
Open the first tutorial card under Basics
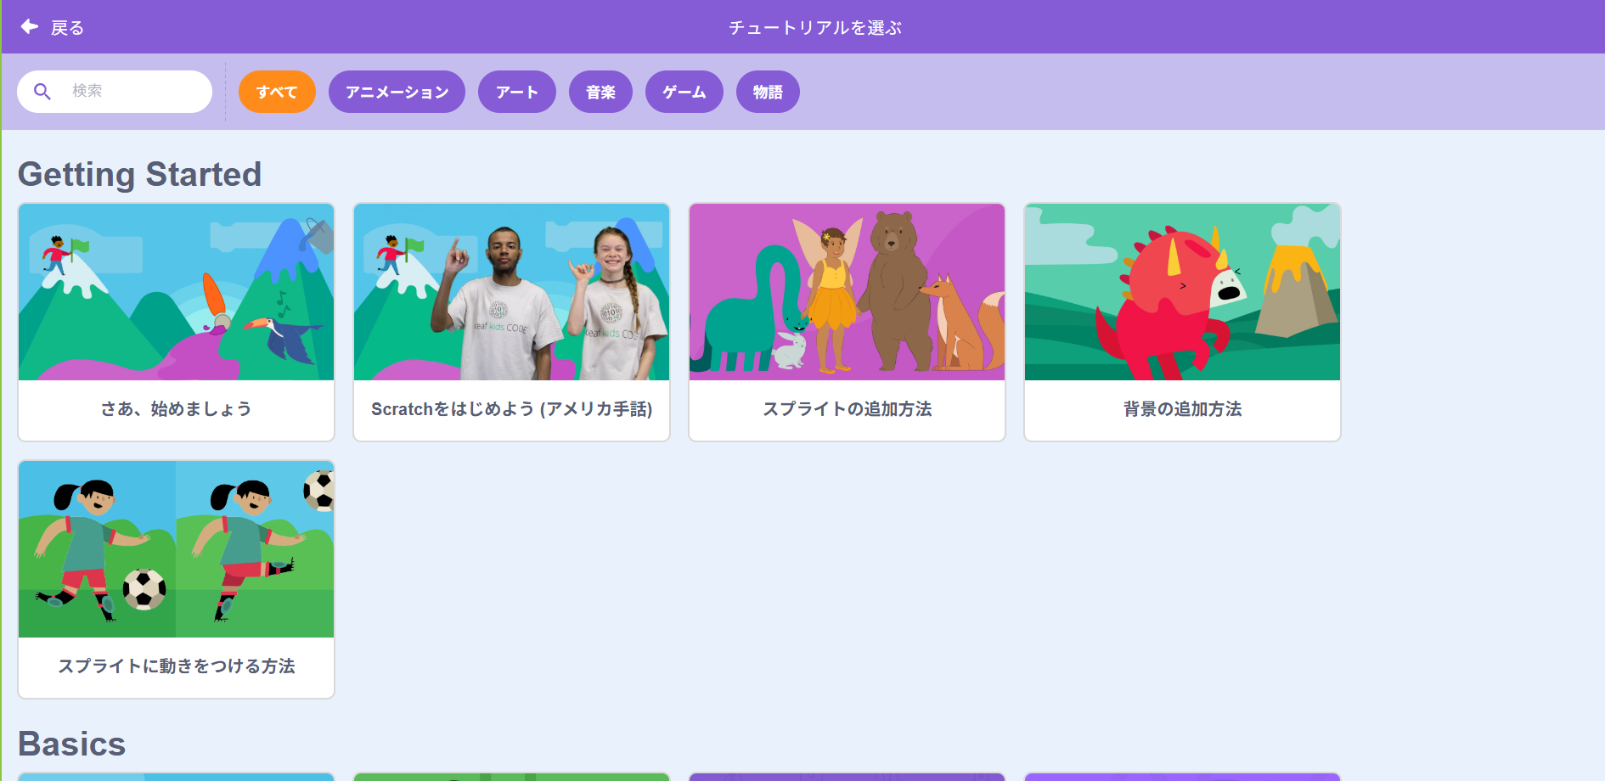(x=176, y=776)
